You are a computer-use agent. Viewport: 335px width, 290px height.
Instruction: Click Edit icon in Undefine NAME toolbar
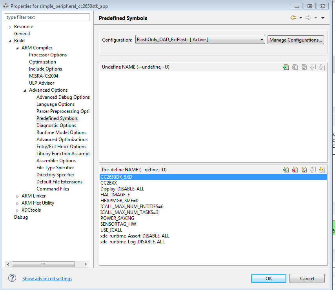coord(304,67)
